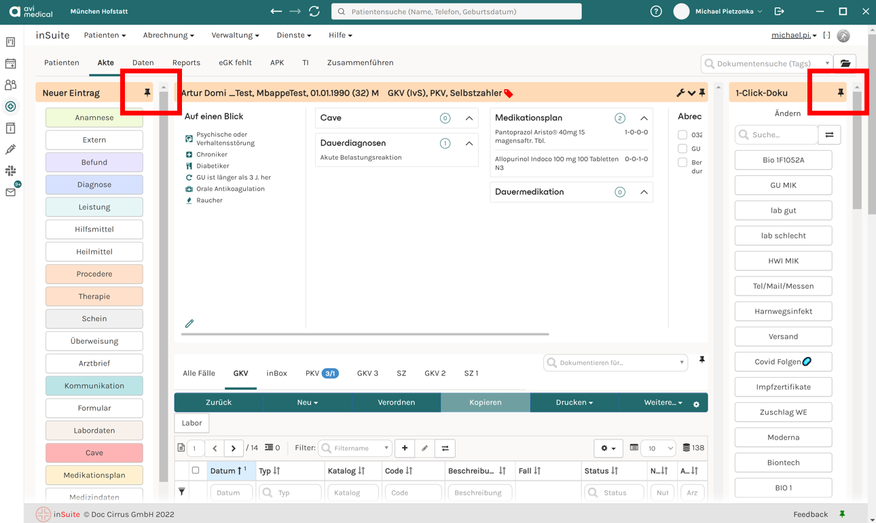Screen dimensions: 876x523
Task: Tick the GU checkbox under Abrechnung
Action: coord(682,149)
